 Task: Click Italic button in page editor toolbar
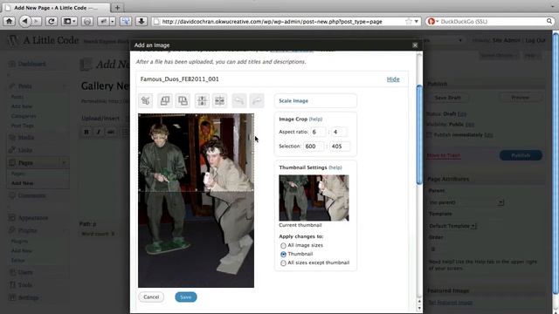99,132
